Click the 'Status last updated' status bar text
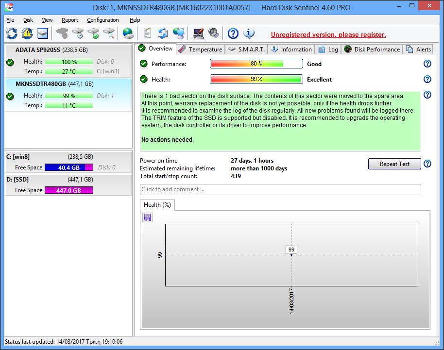444x350 pixels. coord(64,342)
